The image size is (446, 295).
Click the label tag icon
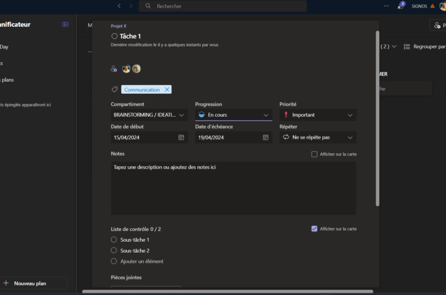coord(114,90)
